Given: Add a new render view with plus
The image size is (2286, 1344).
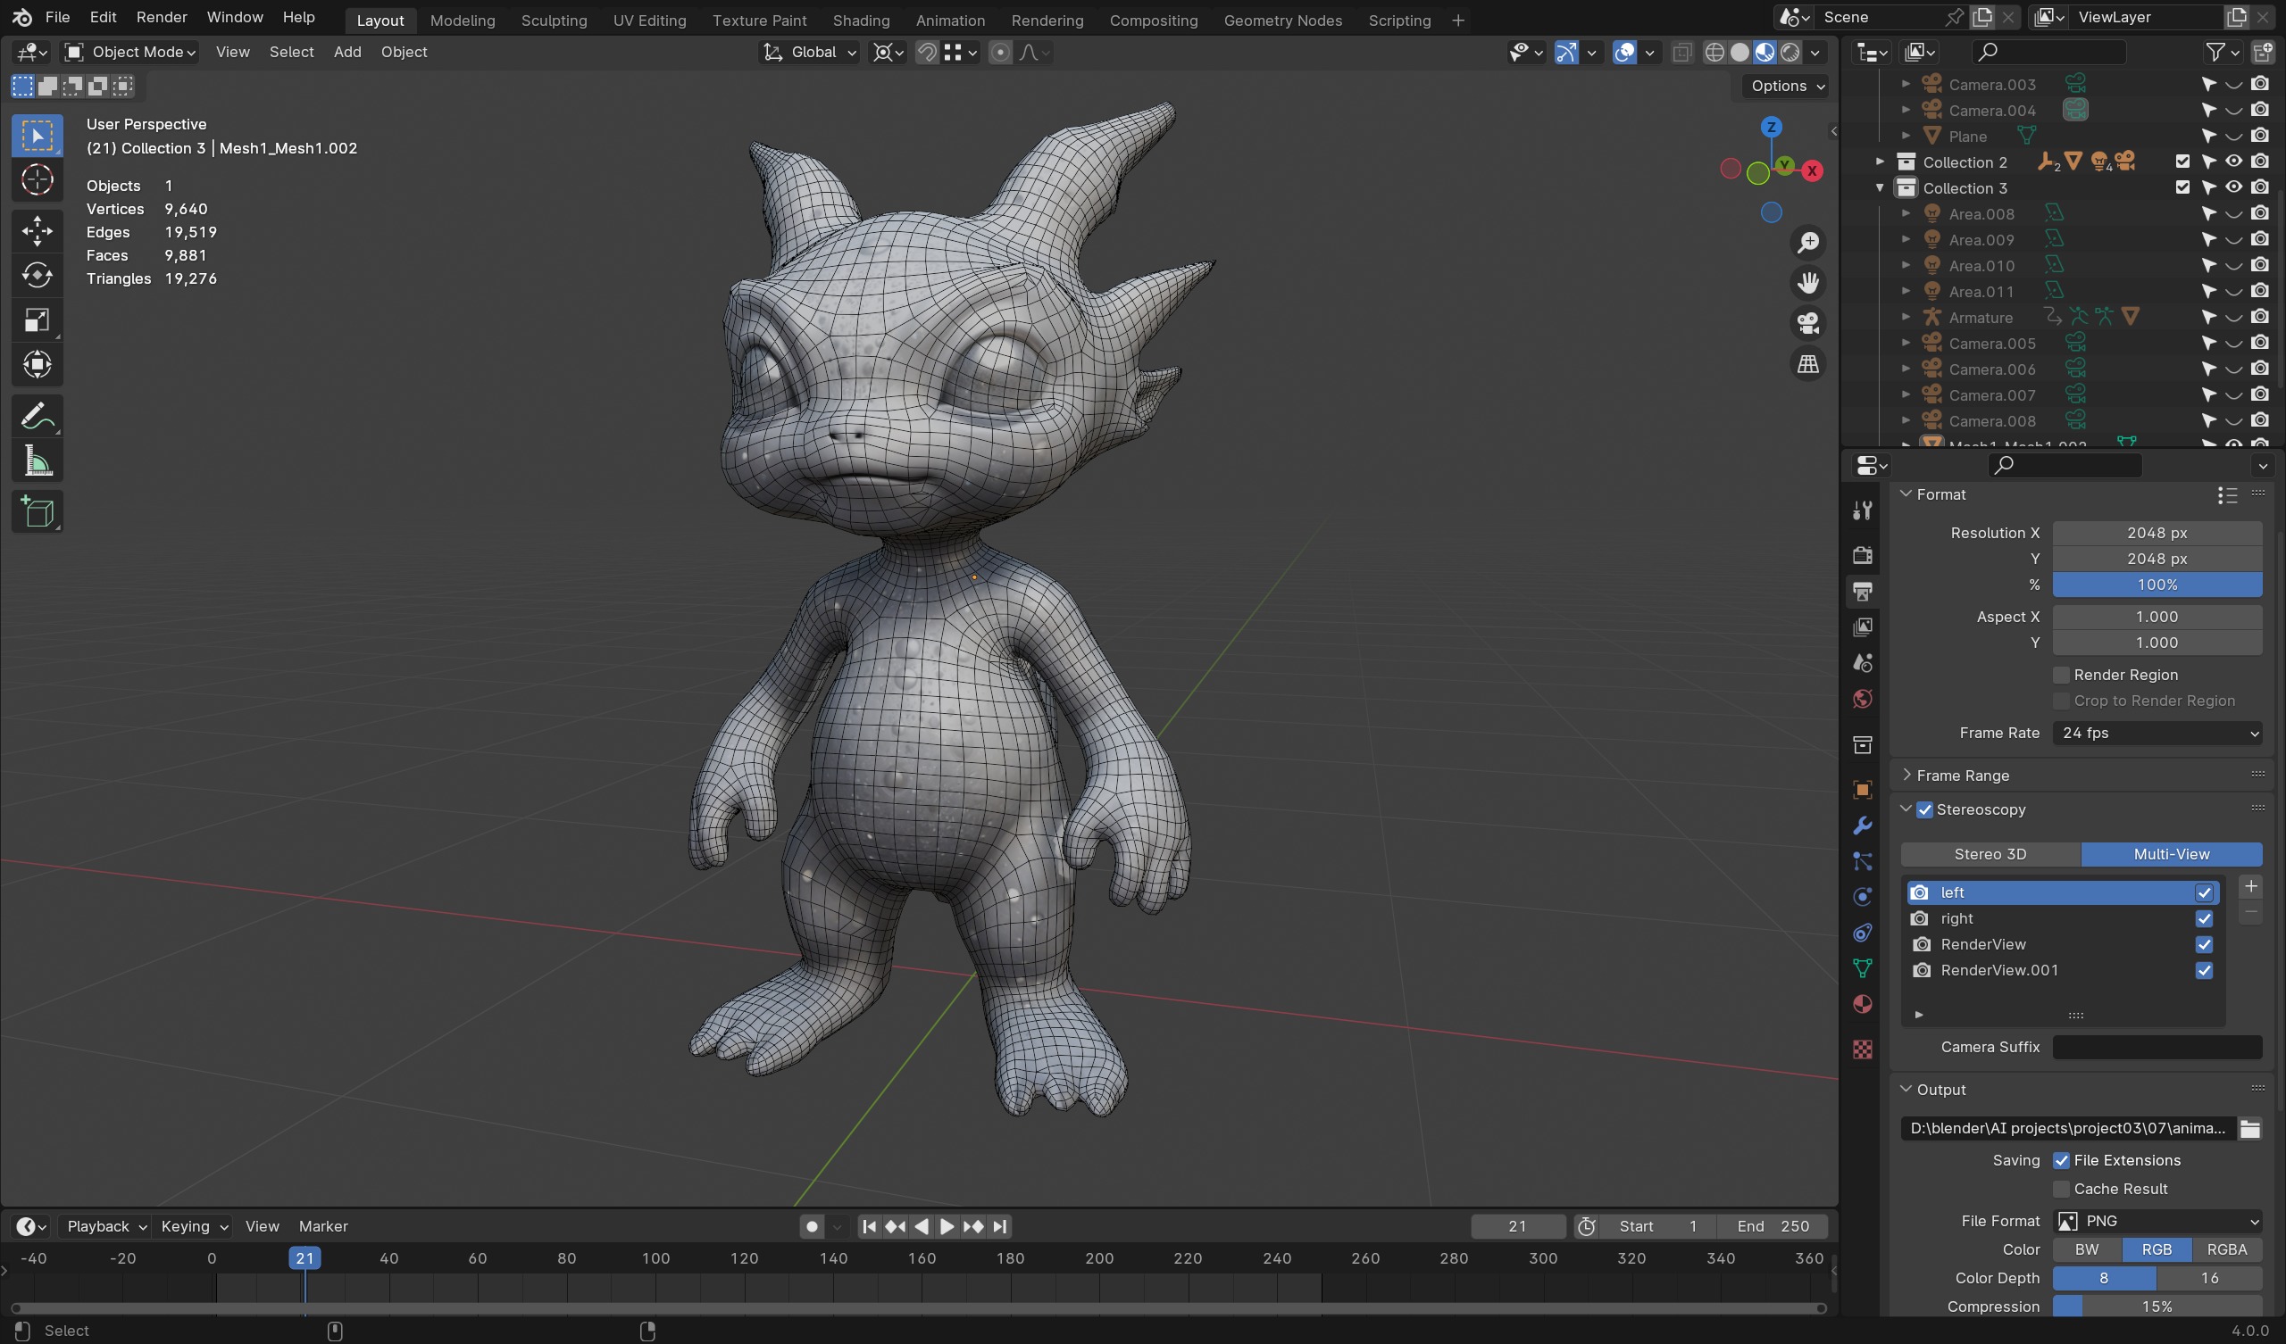Looking at the screenshot, I should (2250, 886).
